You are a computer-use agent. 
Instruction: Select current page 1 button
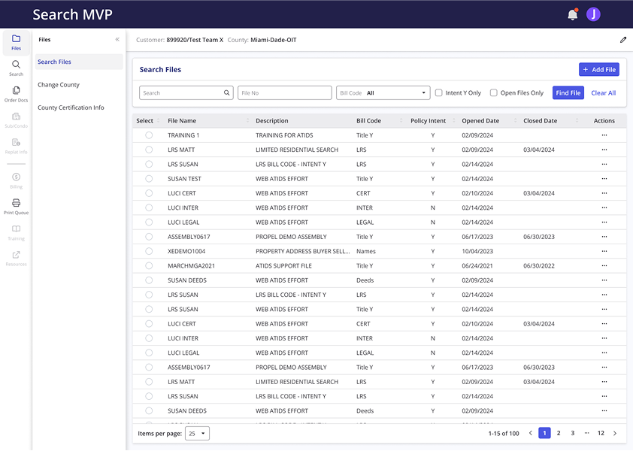tap(544, 433)
